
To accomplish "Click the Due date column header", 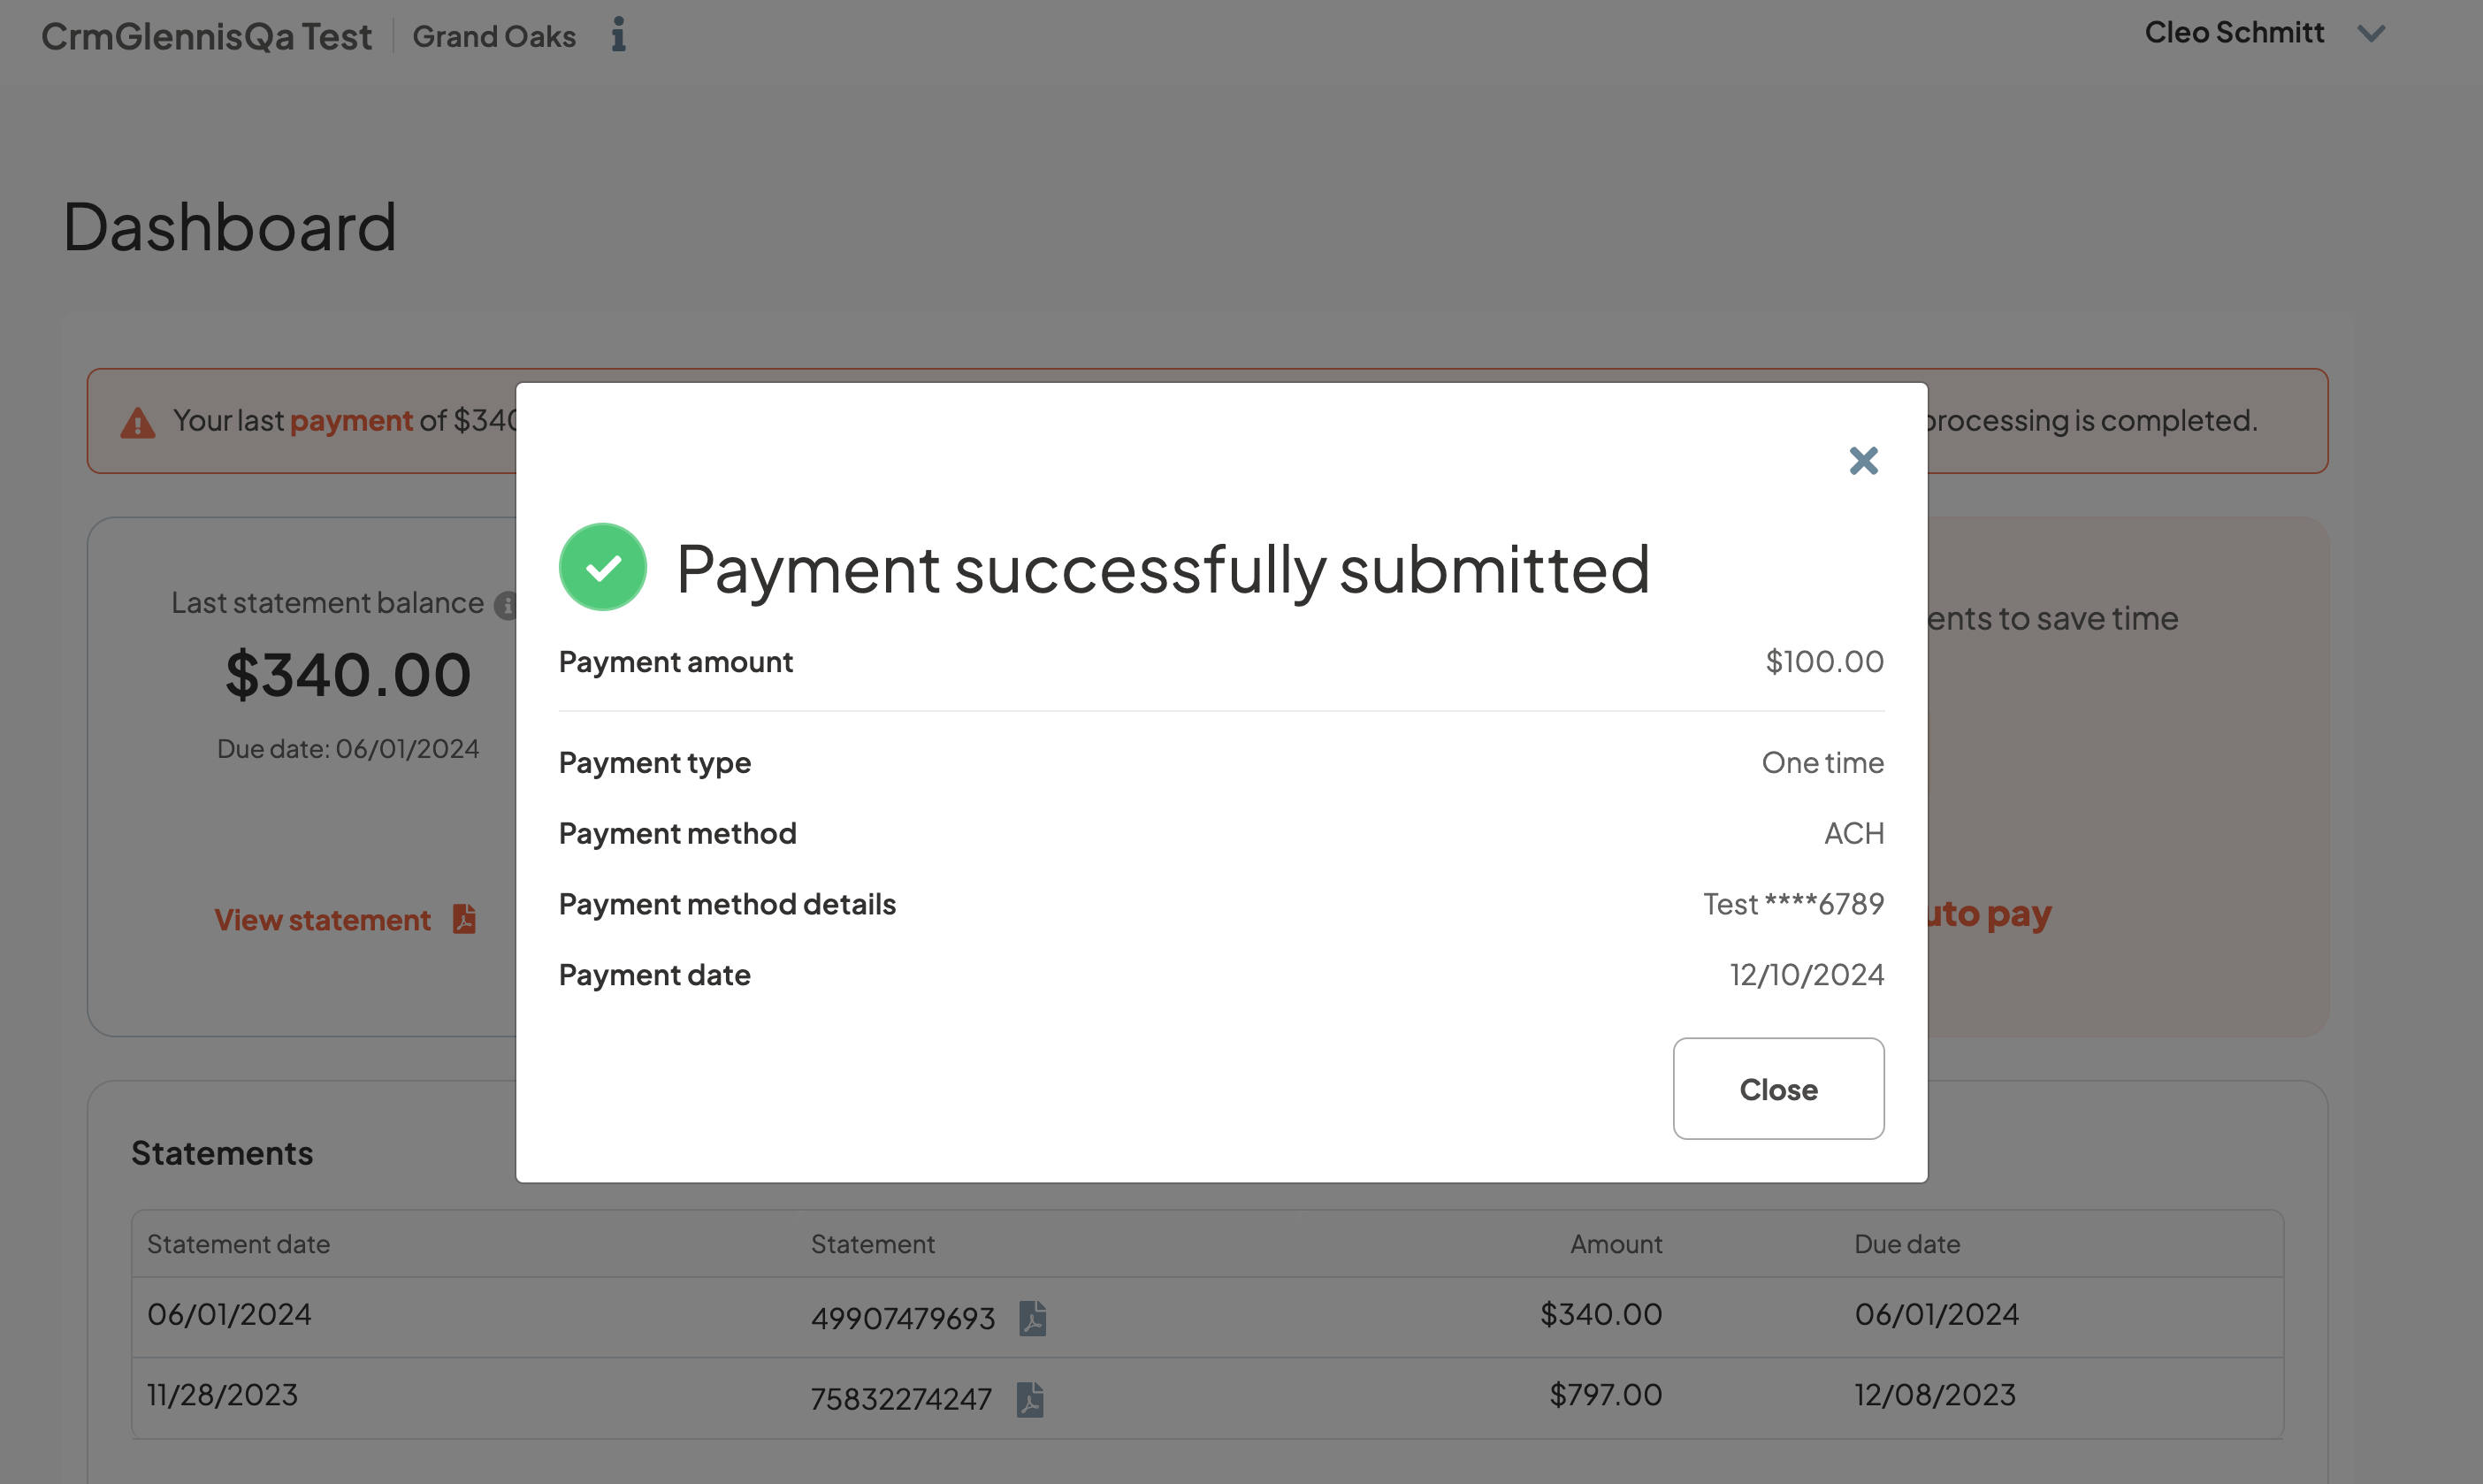I will click(1906, 1244).
